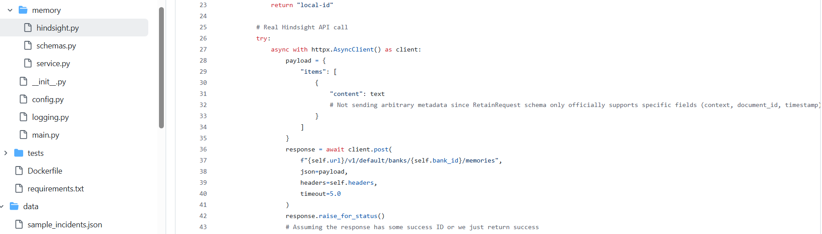Click the 'response.raise_for_status()' code line
822x234 pixels.
click(x=335, y=216)
